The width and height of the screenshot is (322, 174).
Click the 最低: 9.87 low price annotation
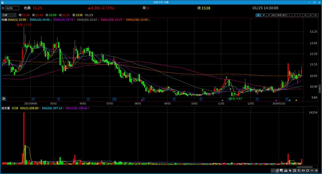(x=235, y=98)
